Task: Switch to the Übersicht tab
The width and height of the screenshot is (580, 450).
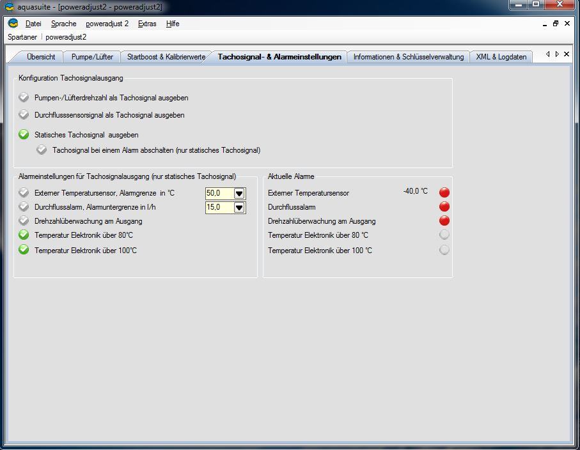Action: (41, 57)
